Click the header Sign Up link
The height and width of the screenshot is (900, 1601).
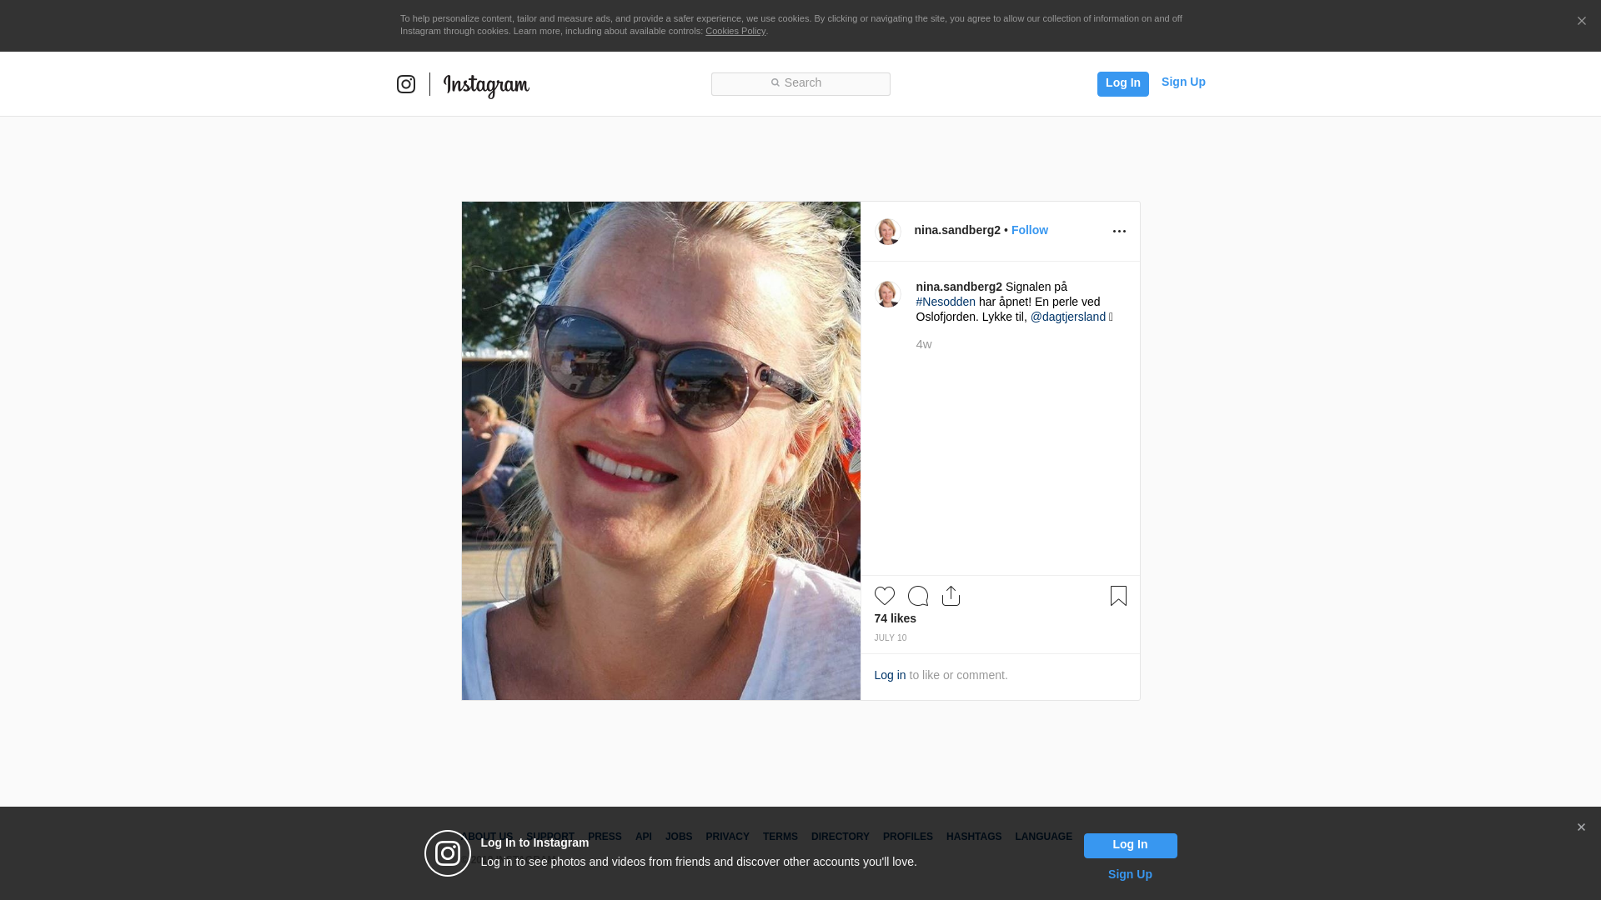pyautogui.click(x=1183, y=82)
